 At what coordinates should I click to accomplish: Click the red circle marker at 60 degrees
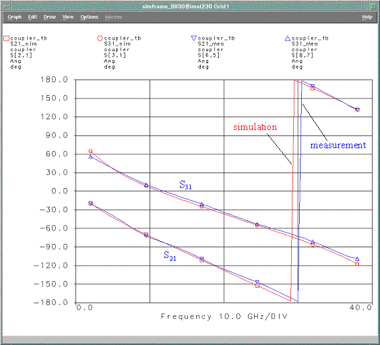[x=90, y=151]
